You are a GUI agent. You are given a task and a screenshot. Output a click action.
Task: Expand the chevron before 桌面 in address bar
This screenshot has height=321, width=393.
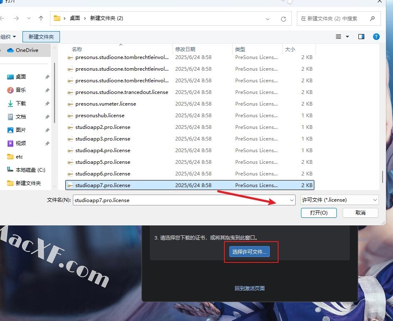click(x=65, y=18)
